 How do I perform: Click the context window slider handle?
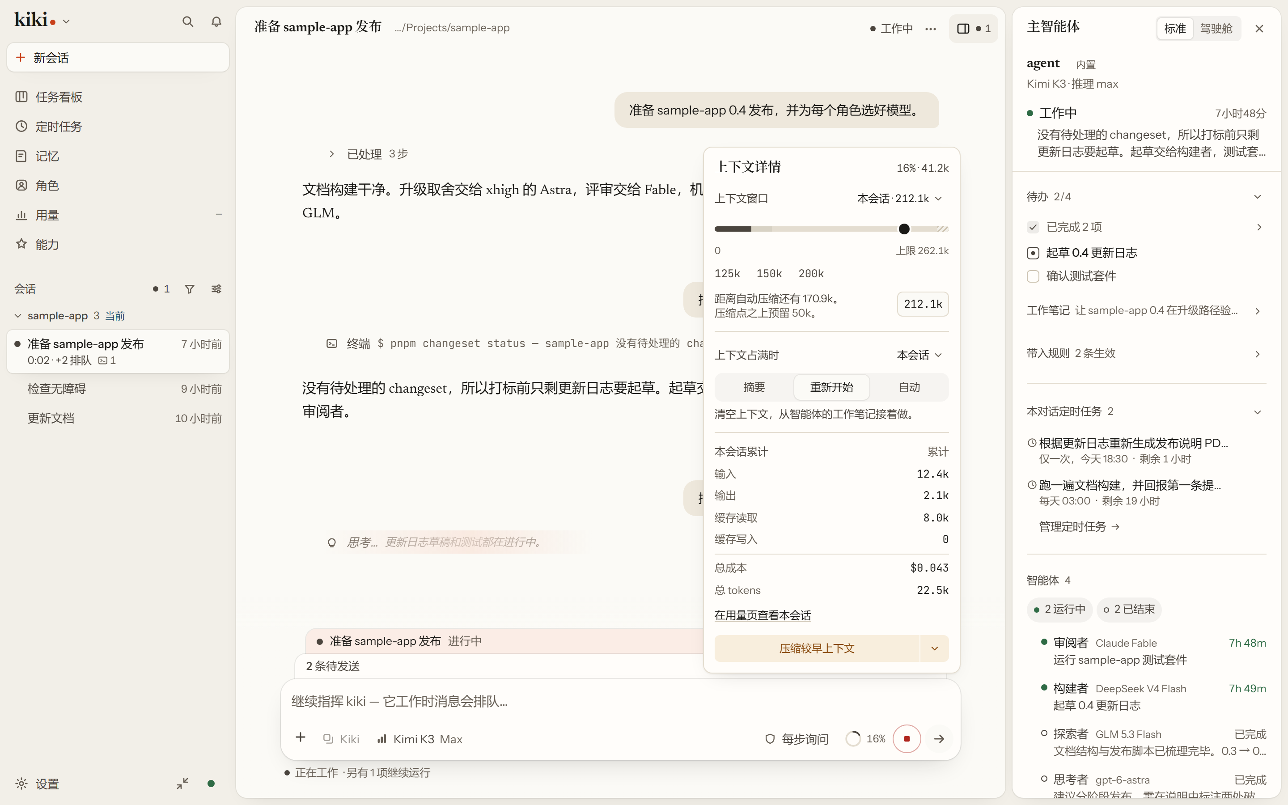pos(904,229)
